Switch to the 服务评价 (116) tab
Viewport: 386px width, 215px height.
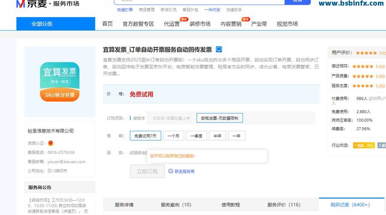[x=284, y=205]
